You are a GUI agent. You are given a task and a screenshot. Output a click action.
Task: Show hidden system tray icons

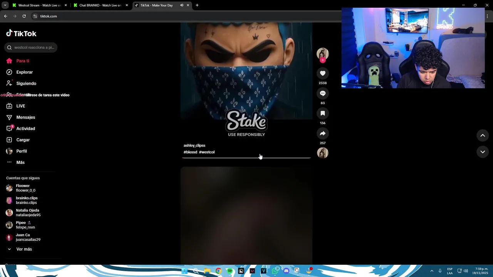(432, 271)
